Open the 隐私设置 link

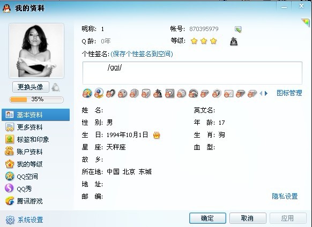[x=285, y=196]
